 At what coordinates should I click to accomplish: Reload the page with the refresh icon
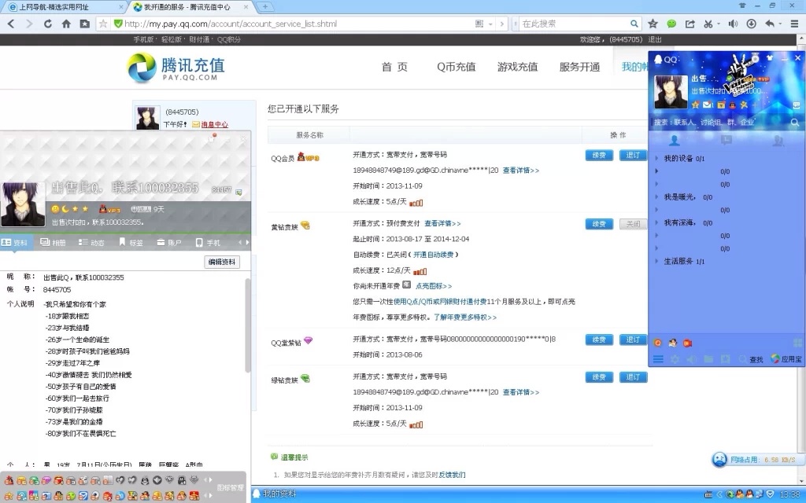47,24
